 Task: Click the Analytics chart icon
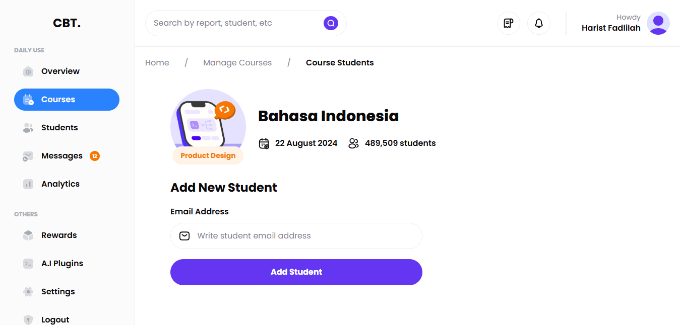pyautogui.click(x=28, y=184)
